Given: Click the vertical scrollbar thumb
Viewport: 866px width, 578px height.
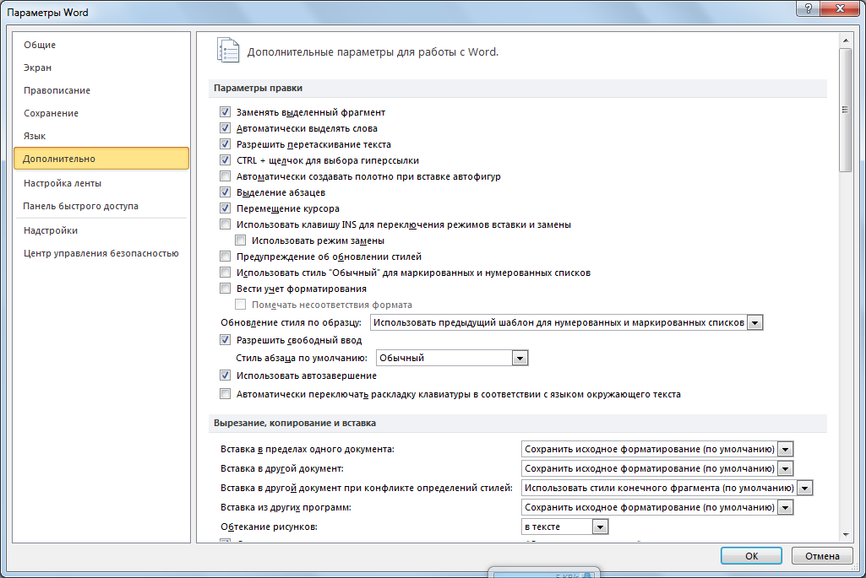Looking at the screenshot, I should coord(846,110).
